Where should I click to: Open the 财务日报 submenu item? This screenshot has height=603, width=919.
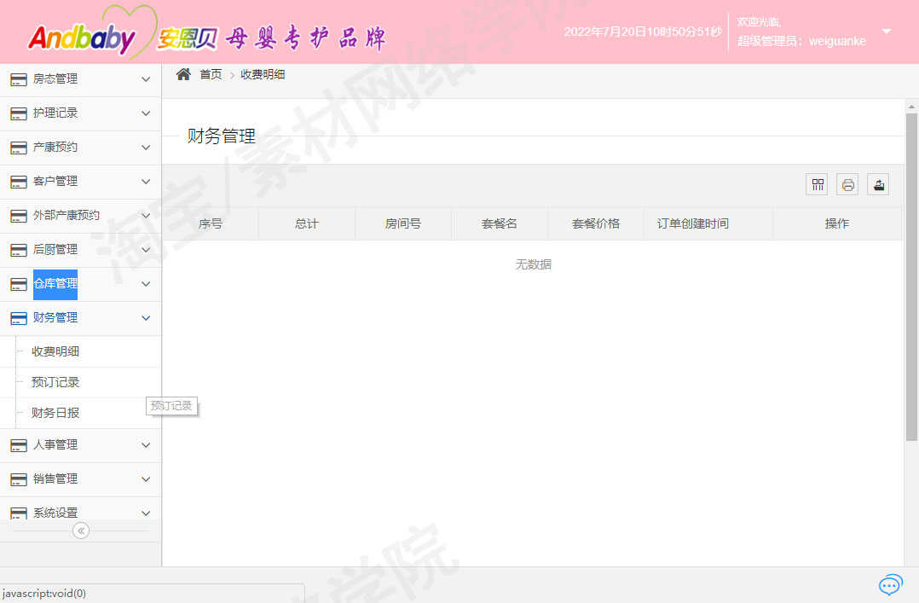[55, 412]
